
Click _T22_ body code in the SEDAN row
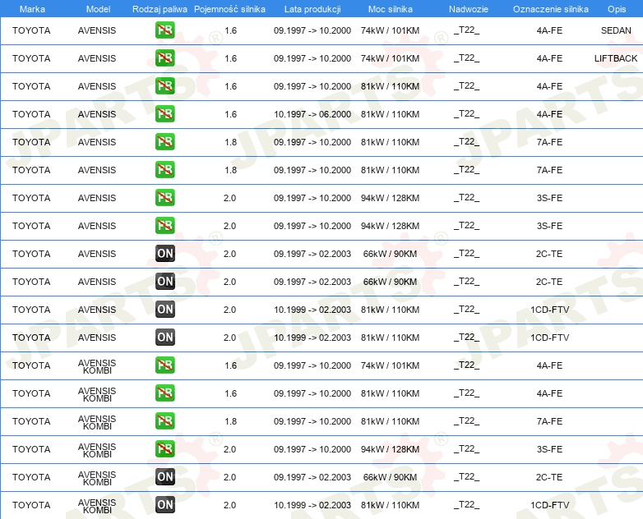point(467,30)
